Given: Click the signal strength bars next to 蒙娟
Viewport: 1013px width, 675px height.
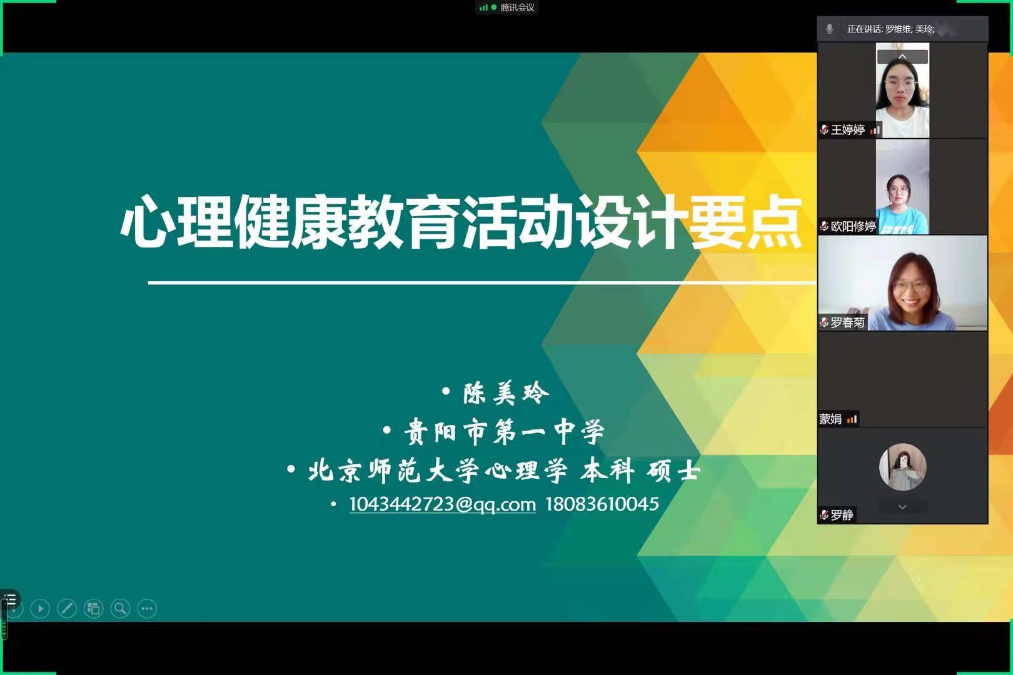Looking at the screenshot, I should (852, 419).
